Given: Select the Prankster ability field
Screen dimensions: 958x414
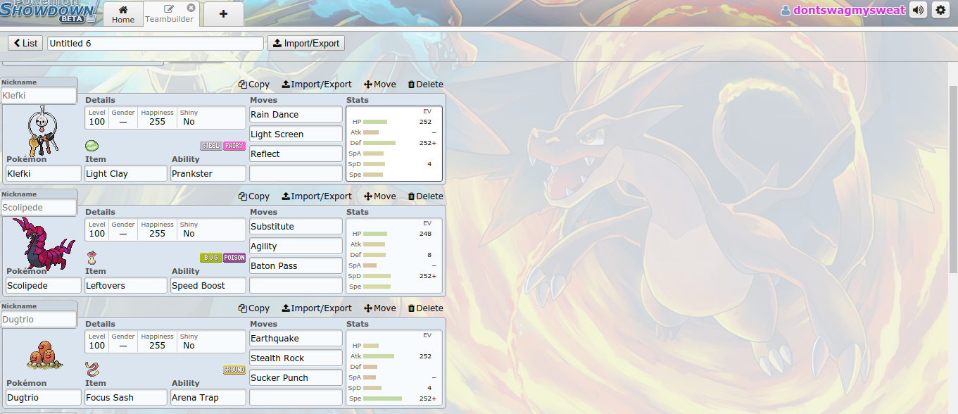Looking at the screenshot, I should click(208, 173).
